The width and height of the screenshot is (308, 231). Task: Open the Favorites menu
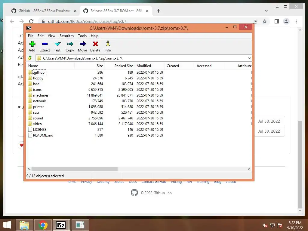pos(66,36)
